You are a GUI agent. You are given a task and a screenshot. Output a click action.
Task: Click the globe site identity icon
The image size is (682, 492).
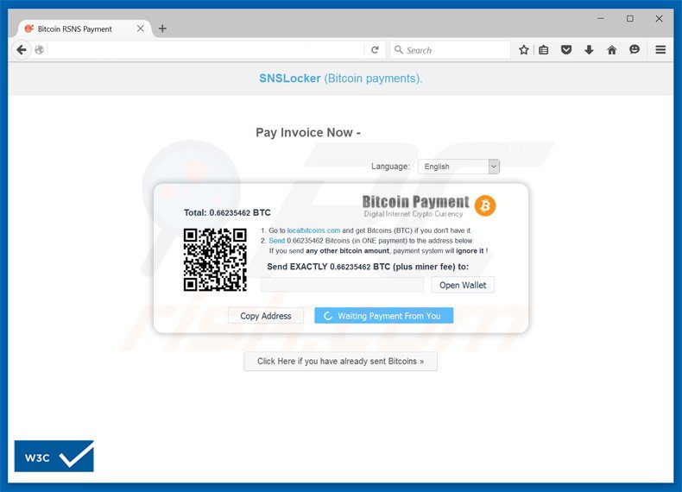[39, 50]
